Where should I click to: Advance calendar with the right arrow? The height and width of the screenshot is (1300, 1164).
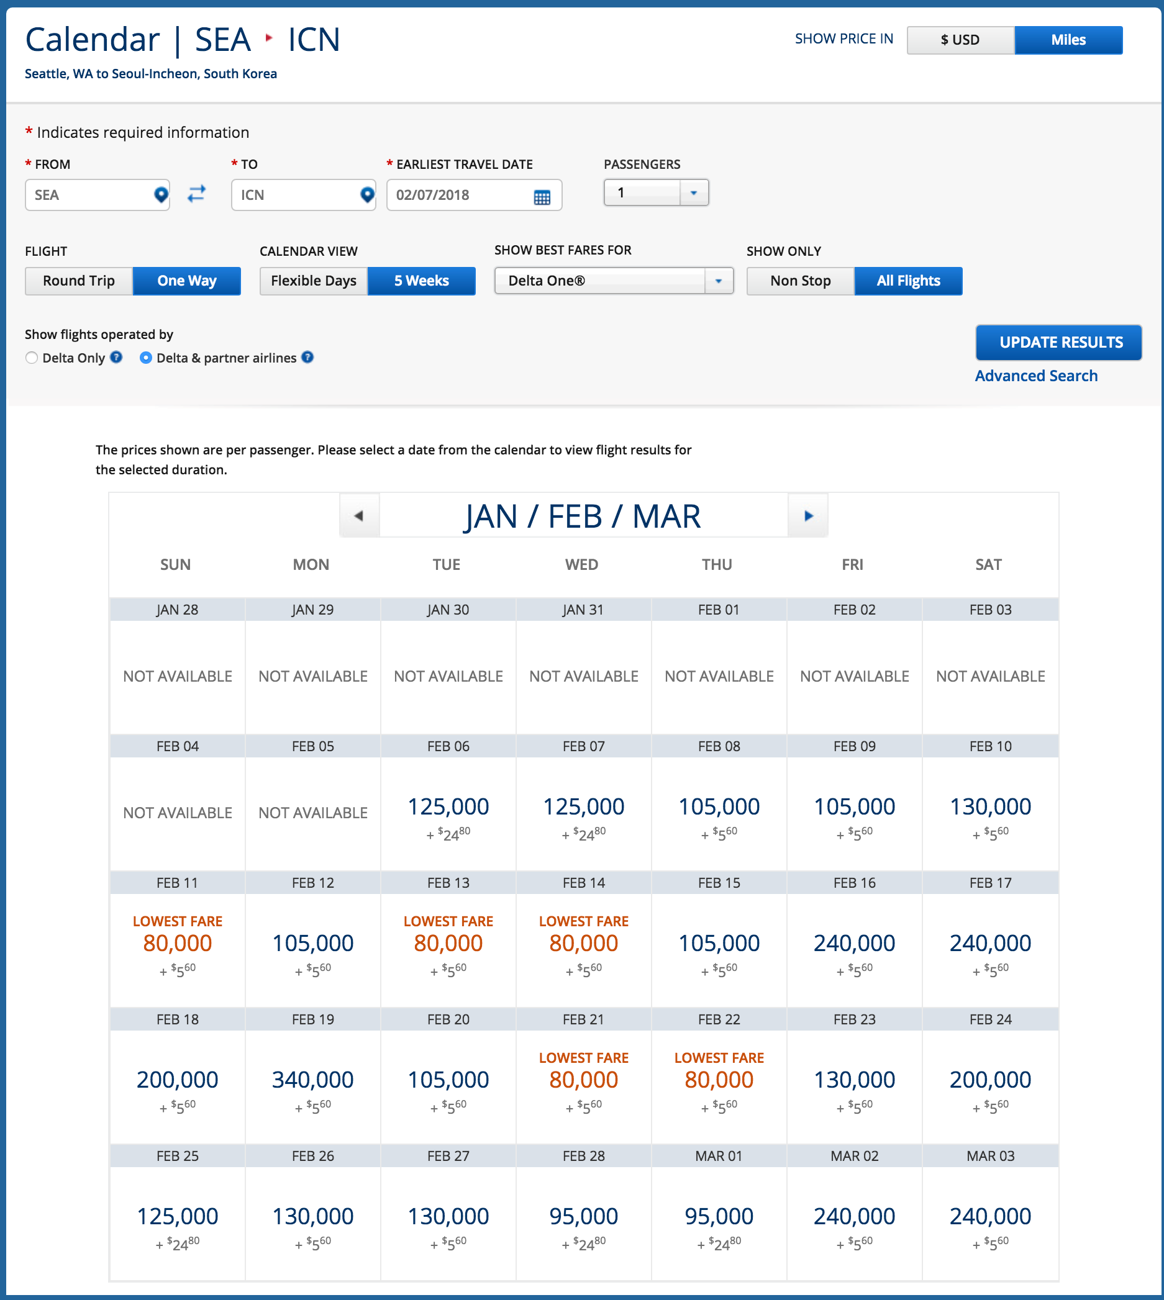point(809,516)
